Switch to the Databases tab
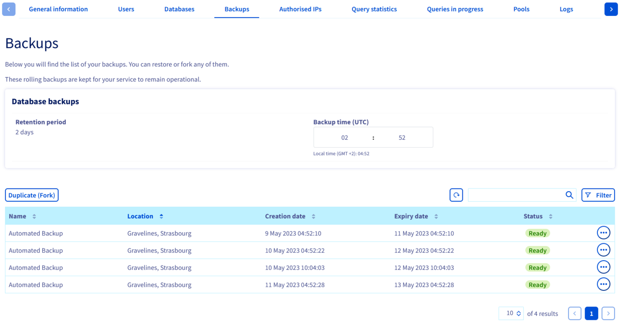 coord(179,9)
